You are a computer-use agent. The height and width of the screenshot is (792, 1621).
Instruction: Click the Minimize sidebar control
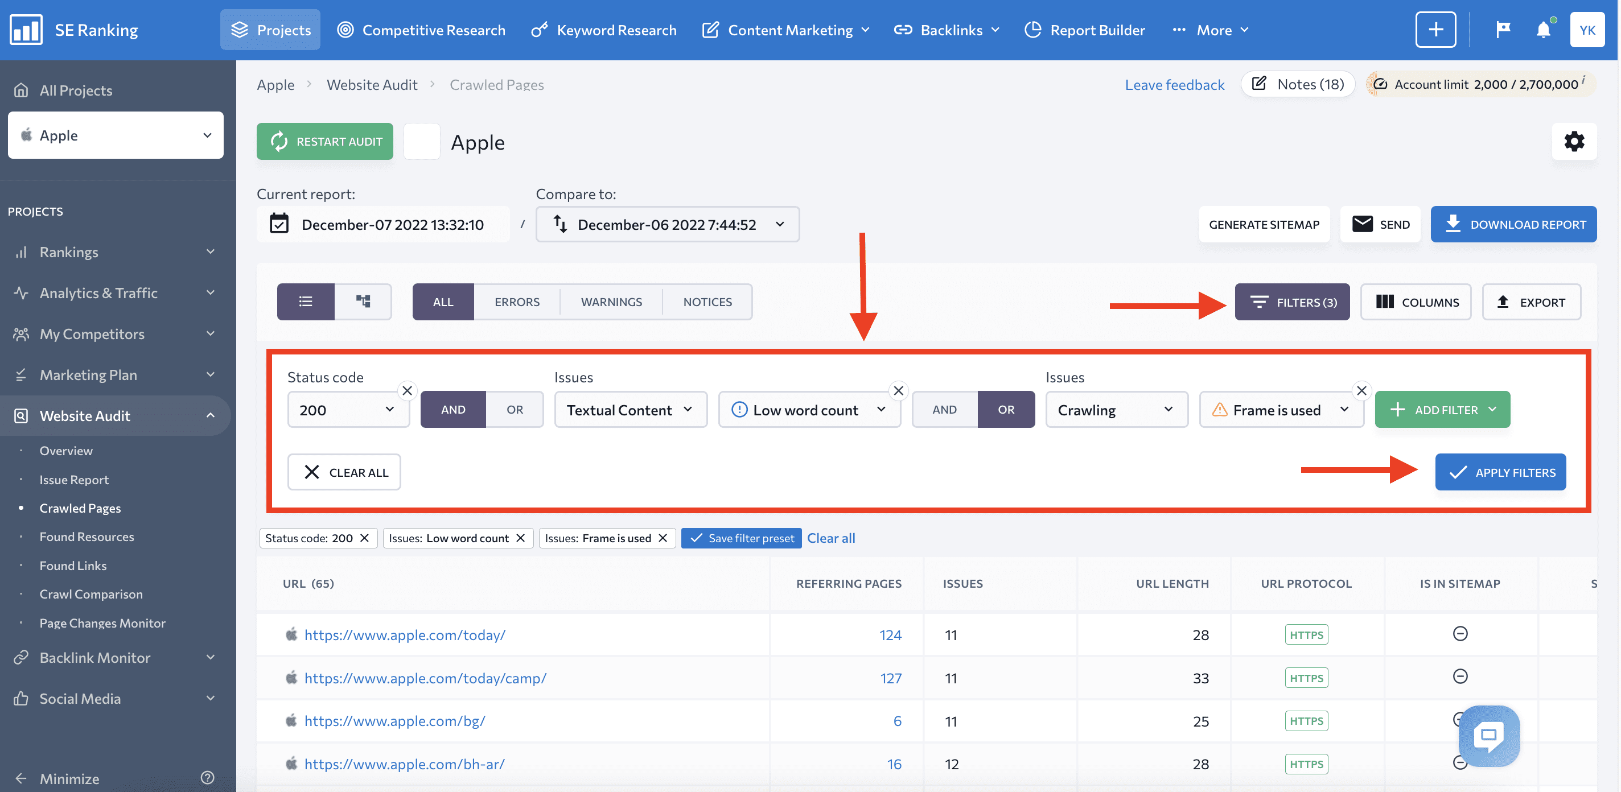pyautogui.click(x=57, y=778)
